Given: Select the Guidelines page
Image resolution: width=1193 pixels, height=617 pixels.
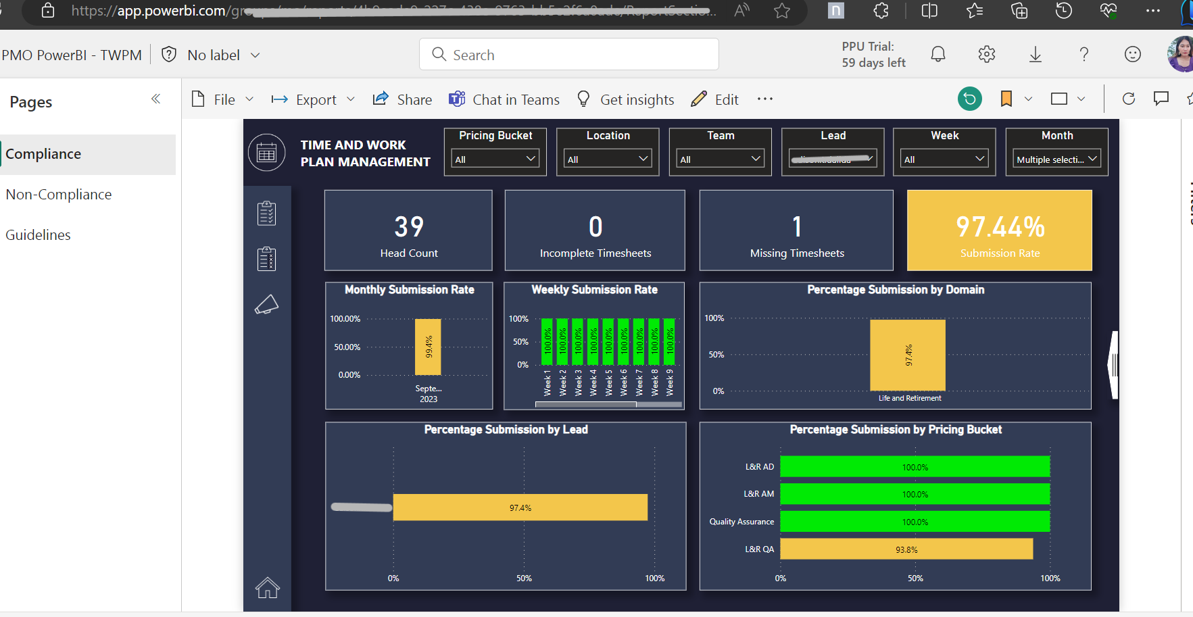Looking at the screenshot, I should pyautogui.click(x=88, y=235).
